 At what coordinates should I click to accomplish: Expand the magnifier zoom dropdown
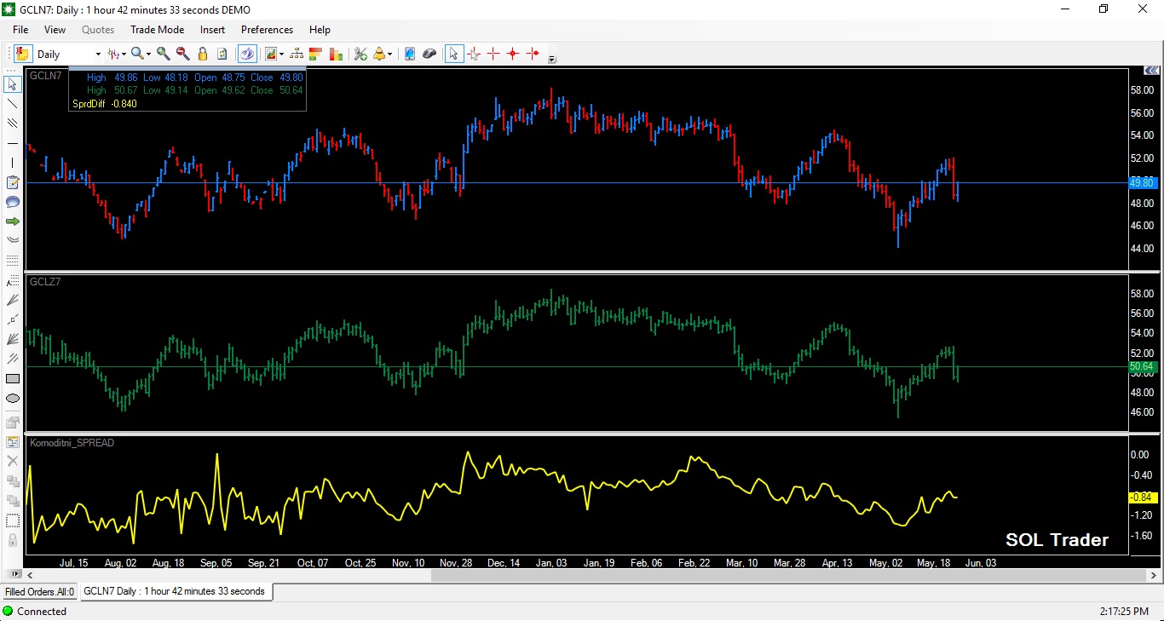pos(149,54)
